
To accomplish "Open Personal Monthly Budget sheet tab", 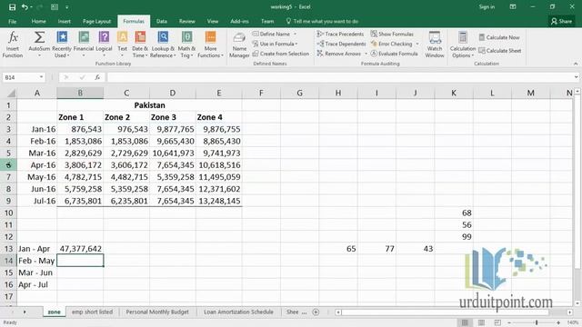I will [x=157, y=312].
